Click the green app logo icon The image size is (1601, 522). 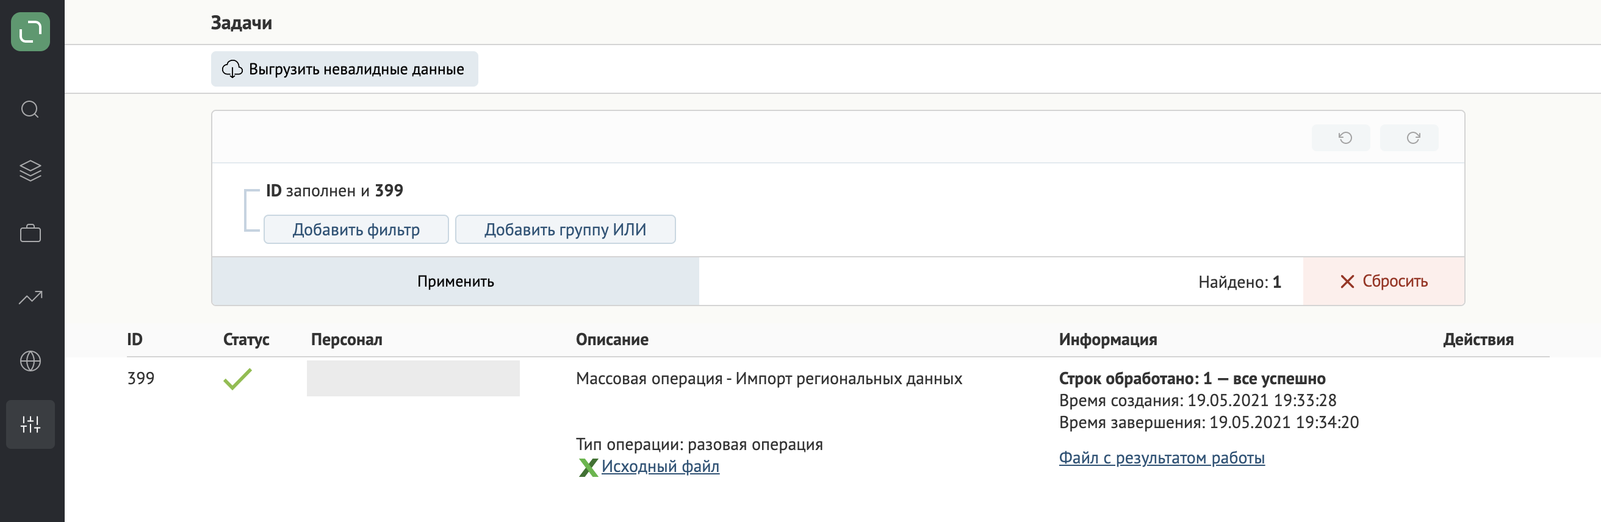click(31, 32)
